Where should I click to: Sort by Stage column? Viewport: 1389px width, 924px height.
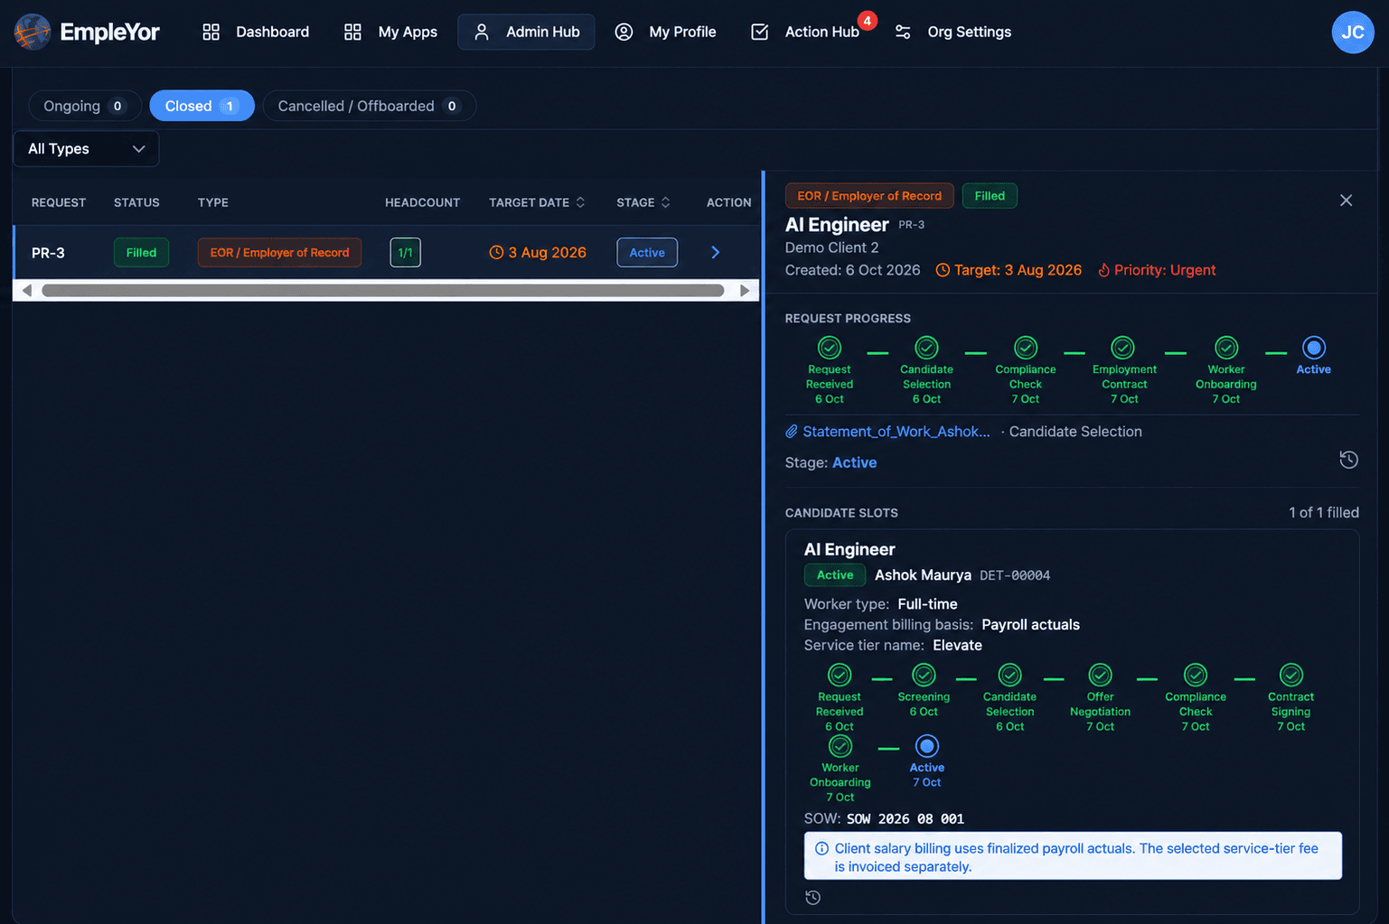click(x=643, y=202)
